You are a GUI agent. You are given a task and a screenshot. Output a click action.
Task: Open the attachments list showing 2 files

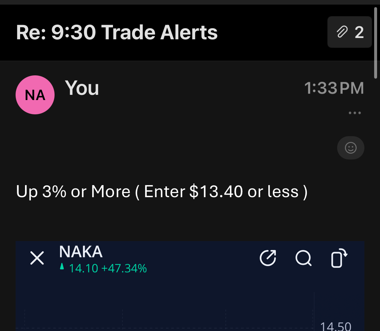click(349, 32)
